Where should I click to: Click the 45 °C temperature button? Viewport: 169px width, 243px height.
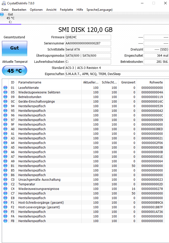(x=15, y=71)
